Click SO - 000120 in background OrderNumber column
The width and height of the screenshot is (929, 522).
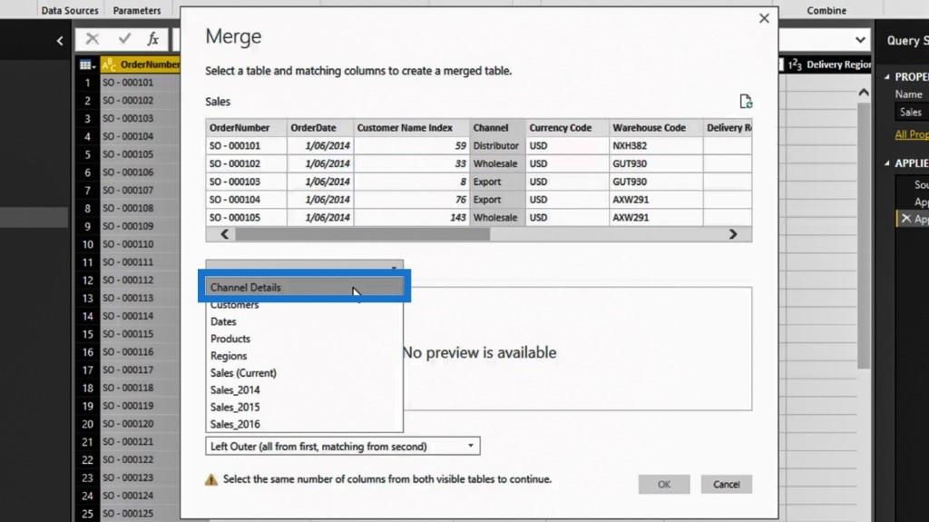(139, 424)
